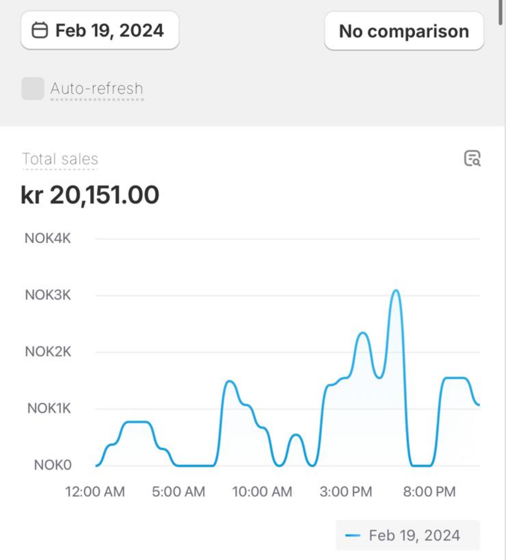Open the Total sales metric link
506x560 pixels.
coord(60,159)
